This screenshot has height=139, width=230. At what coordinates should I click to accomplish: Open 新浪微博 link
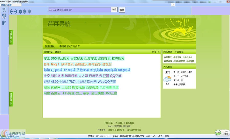[57, 76]
